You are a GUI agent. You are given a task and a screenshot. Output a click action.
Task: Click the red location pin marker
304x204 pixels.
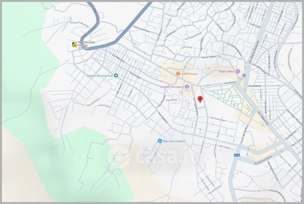click(201, 99)
